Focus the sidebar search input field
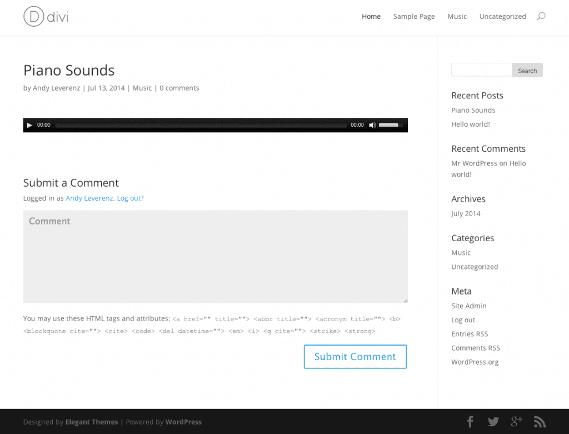The width and height of the screenshot is (569, 434). pyautogui.click(x=481, y=70)
